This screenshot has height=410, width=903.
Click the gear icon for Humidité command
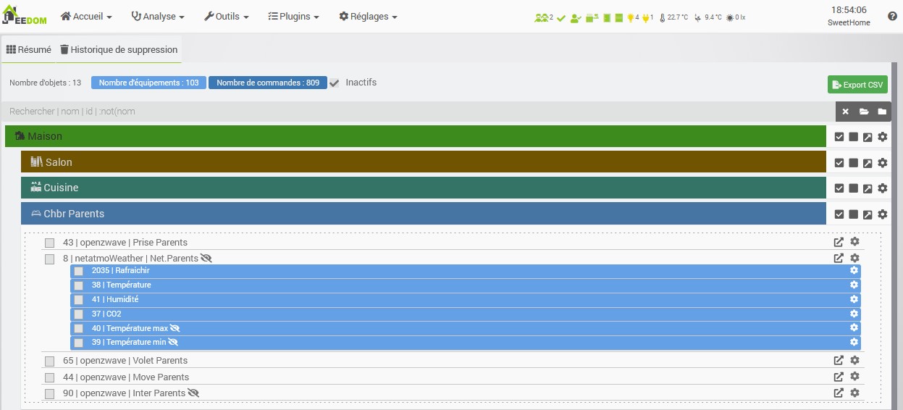pyautogui.click(x=854, y=299)
